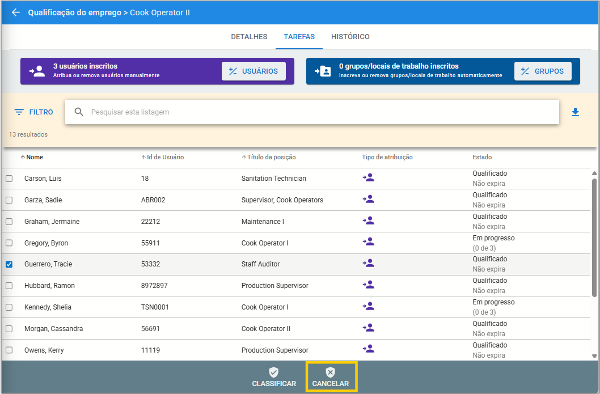Screen dimensions: 600x394
Task: Tick the checkbox for Morgan, Cassandra
Action: click(x=9, y=329)
